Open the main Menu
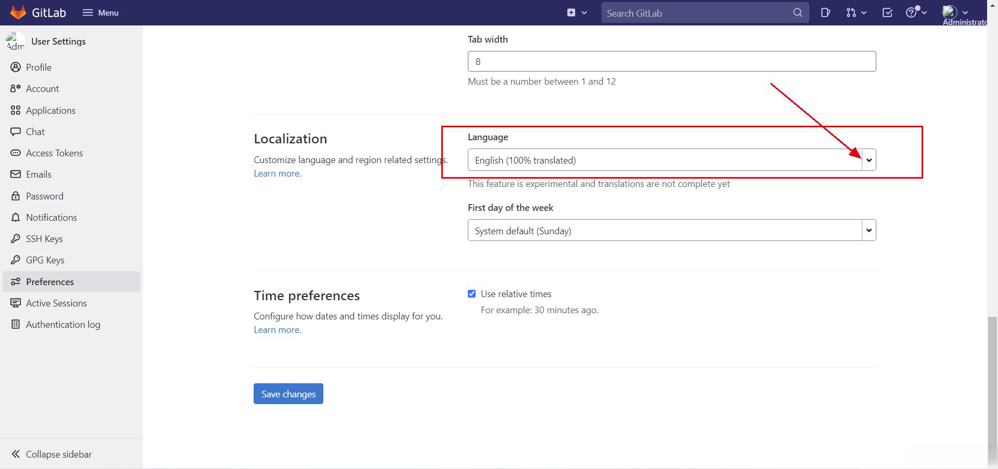Image resolution: width=998 pixels, height=469 pixels. tap(101, 12)
